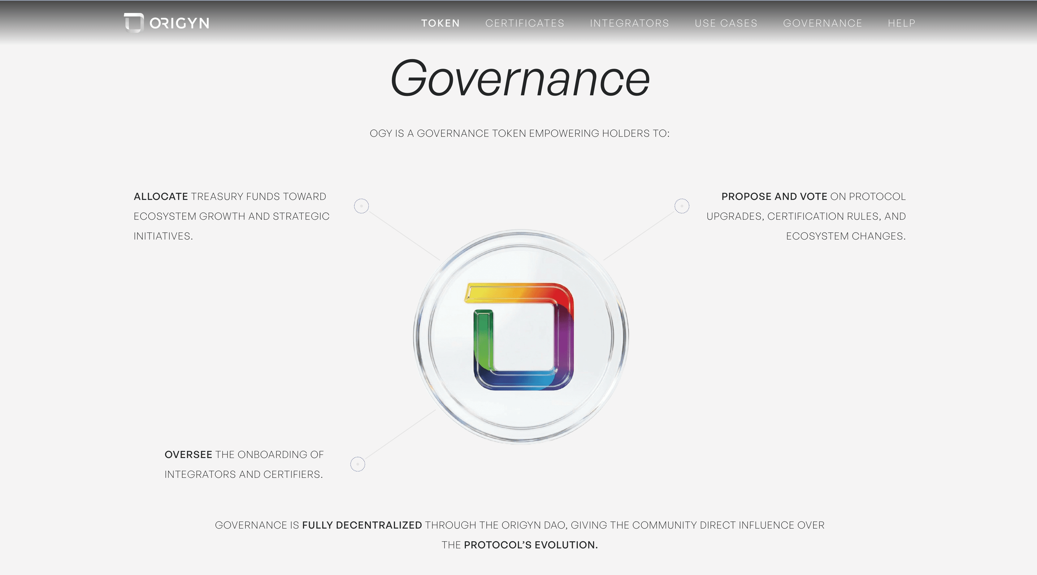Click 'PROTOCOL'S EVOLUTION.' bold text
Image resolution: width=1037 pixels, height=575 pixels.
pos(531,545)
